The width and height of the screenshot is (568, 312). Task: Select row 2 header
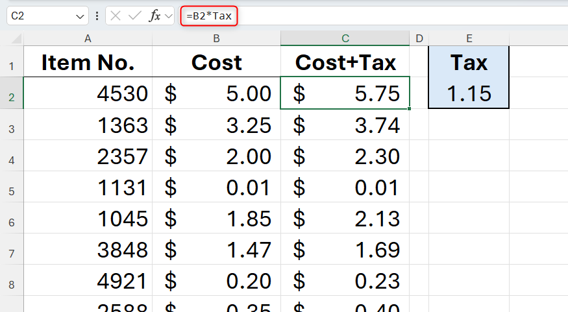[x=12, y=93]
